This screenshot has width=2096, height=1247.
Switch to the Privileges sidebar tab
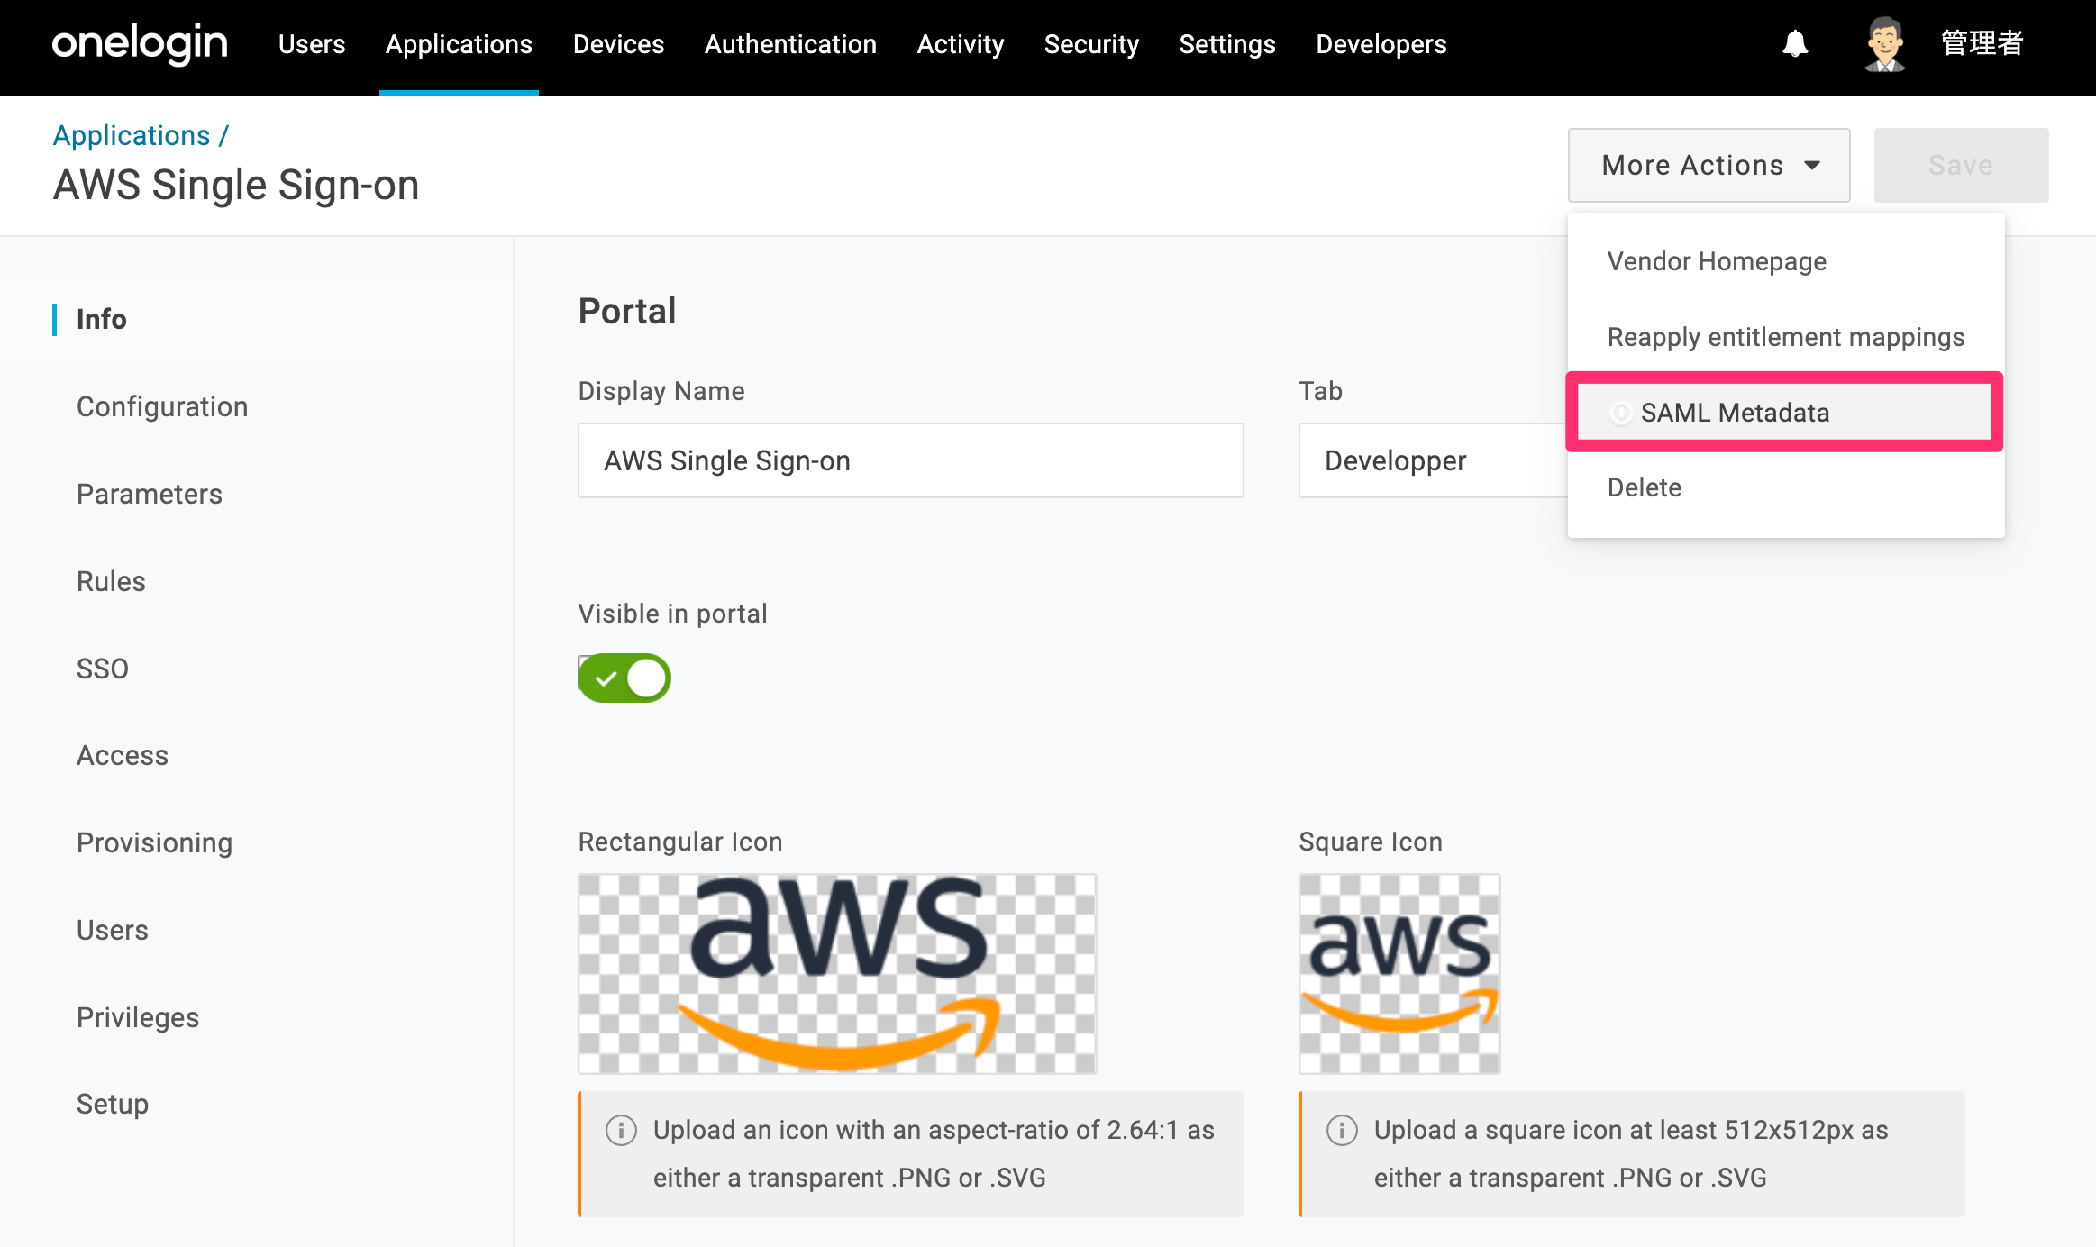138,1017
